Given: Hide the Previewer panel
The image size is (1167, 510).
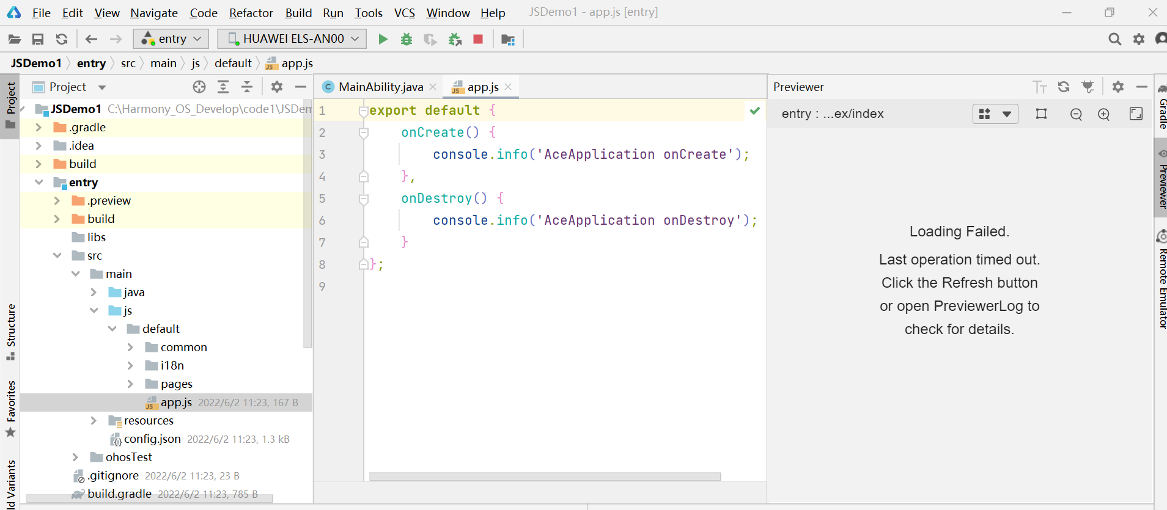Looking at the screenshot, I should point(1142,87).
